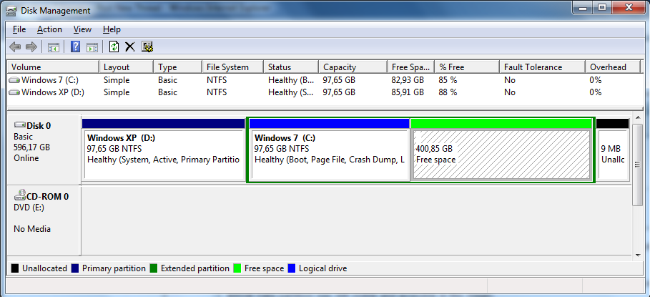Image resolution: width=650 pixels, height=297 pixels.
Task: Click the No Media text under CD-ROM 0
Action: (x=32, y=229)
